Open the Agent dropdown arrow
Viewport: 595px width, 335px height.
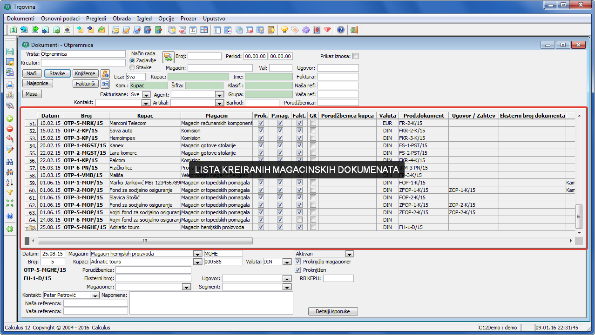tap(220, 94)
